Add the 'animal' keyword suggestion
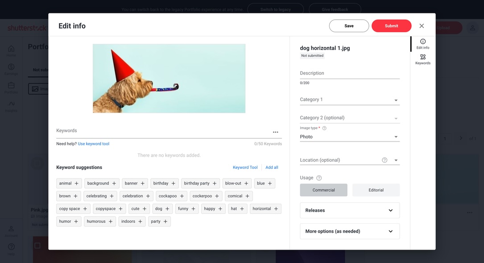This screenshot has height=263, width=484. click(x=69, y=183)
